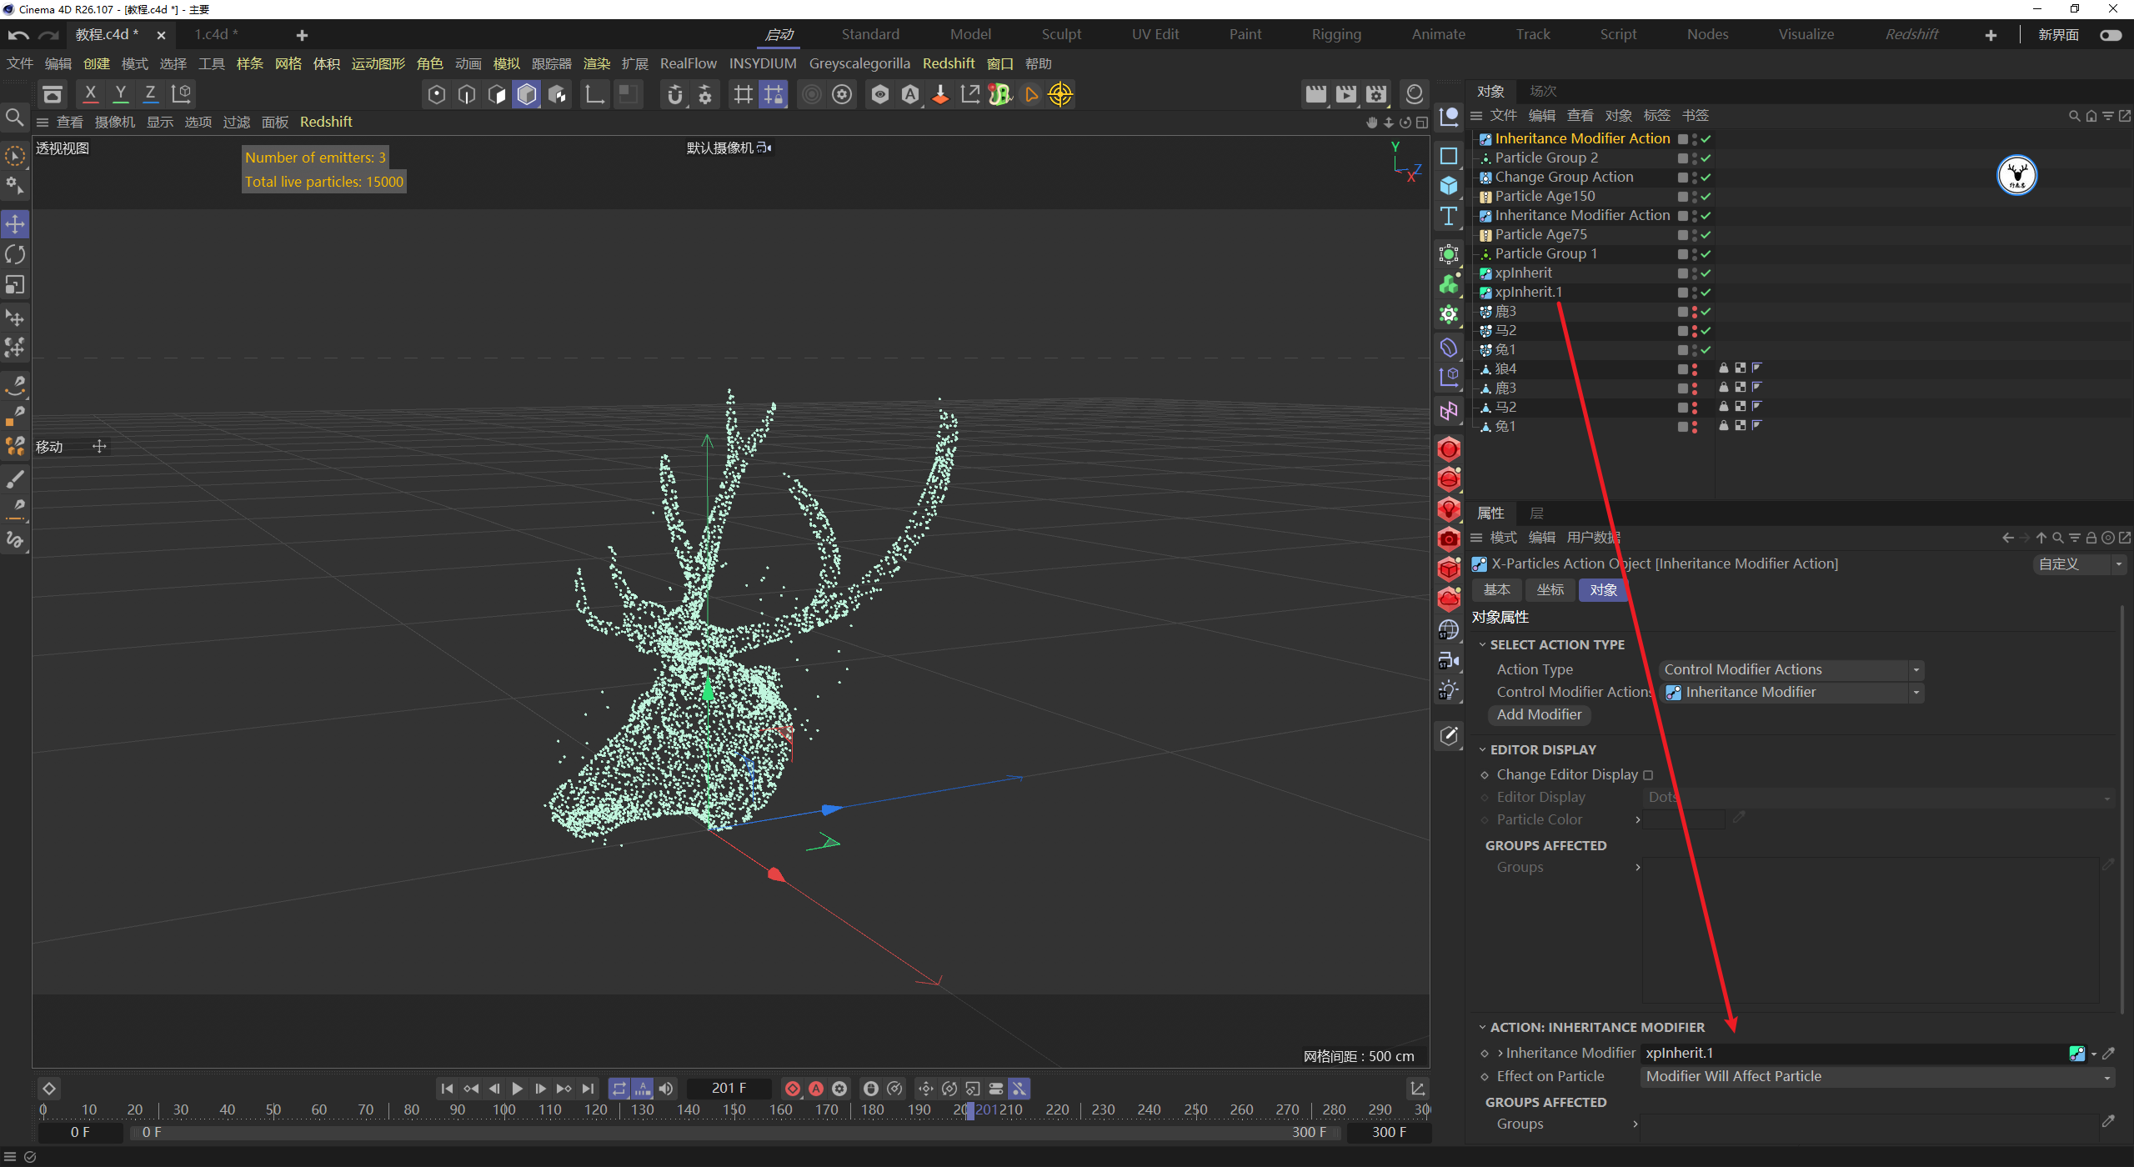Image resolution: width=2134 pixels, height=1167 pixels.
Task: Select the Scale tool in left toolbar
Action: click(x=15, y=285)
